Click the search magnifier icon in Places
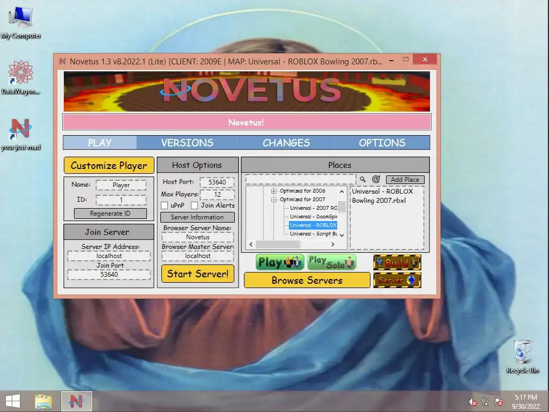 click(363, 179)
